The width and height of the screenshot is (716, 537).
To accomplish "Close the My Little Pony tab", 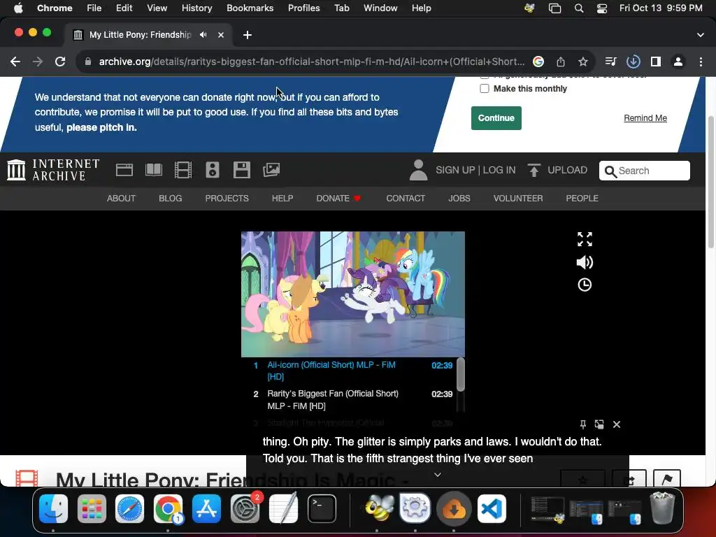I will 221,35.
